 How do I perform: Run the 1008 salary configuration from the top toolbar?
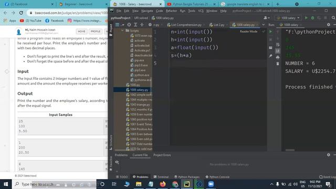point(306,18)
